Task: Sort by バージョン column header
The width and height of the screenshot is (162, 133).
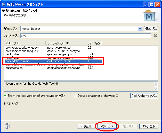Action: (x=94, y=43)
